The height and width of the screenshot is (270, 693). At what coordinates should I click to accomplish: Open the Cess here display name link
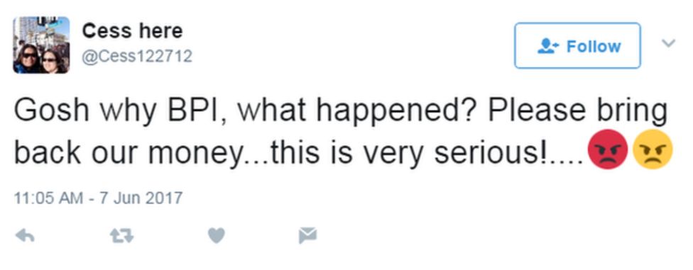(x=132, y=31)
